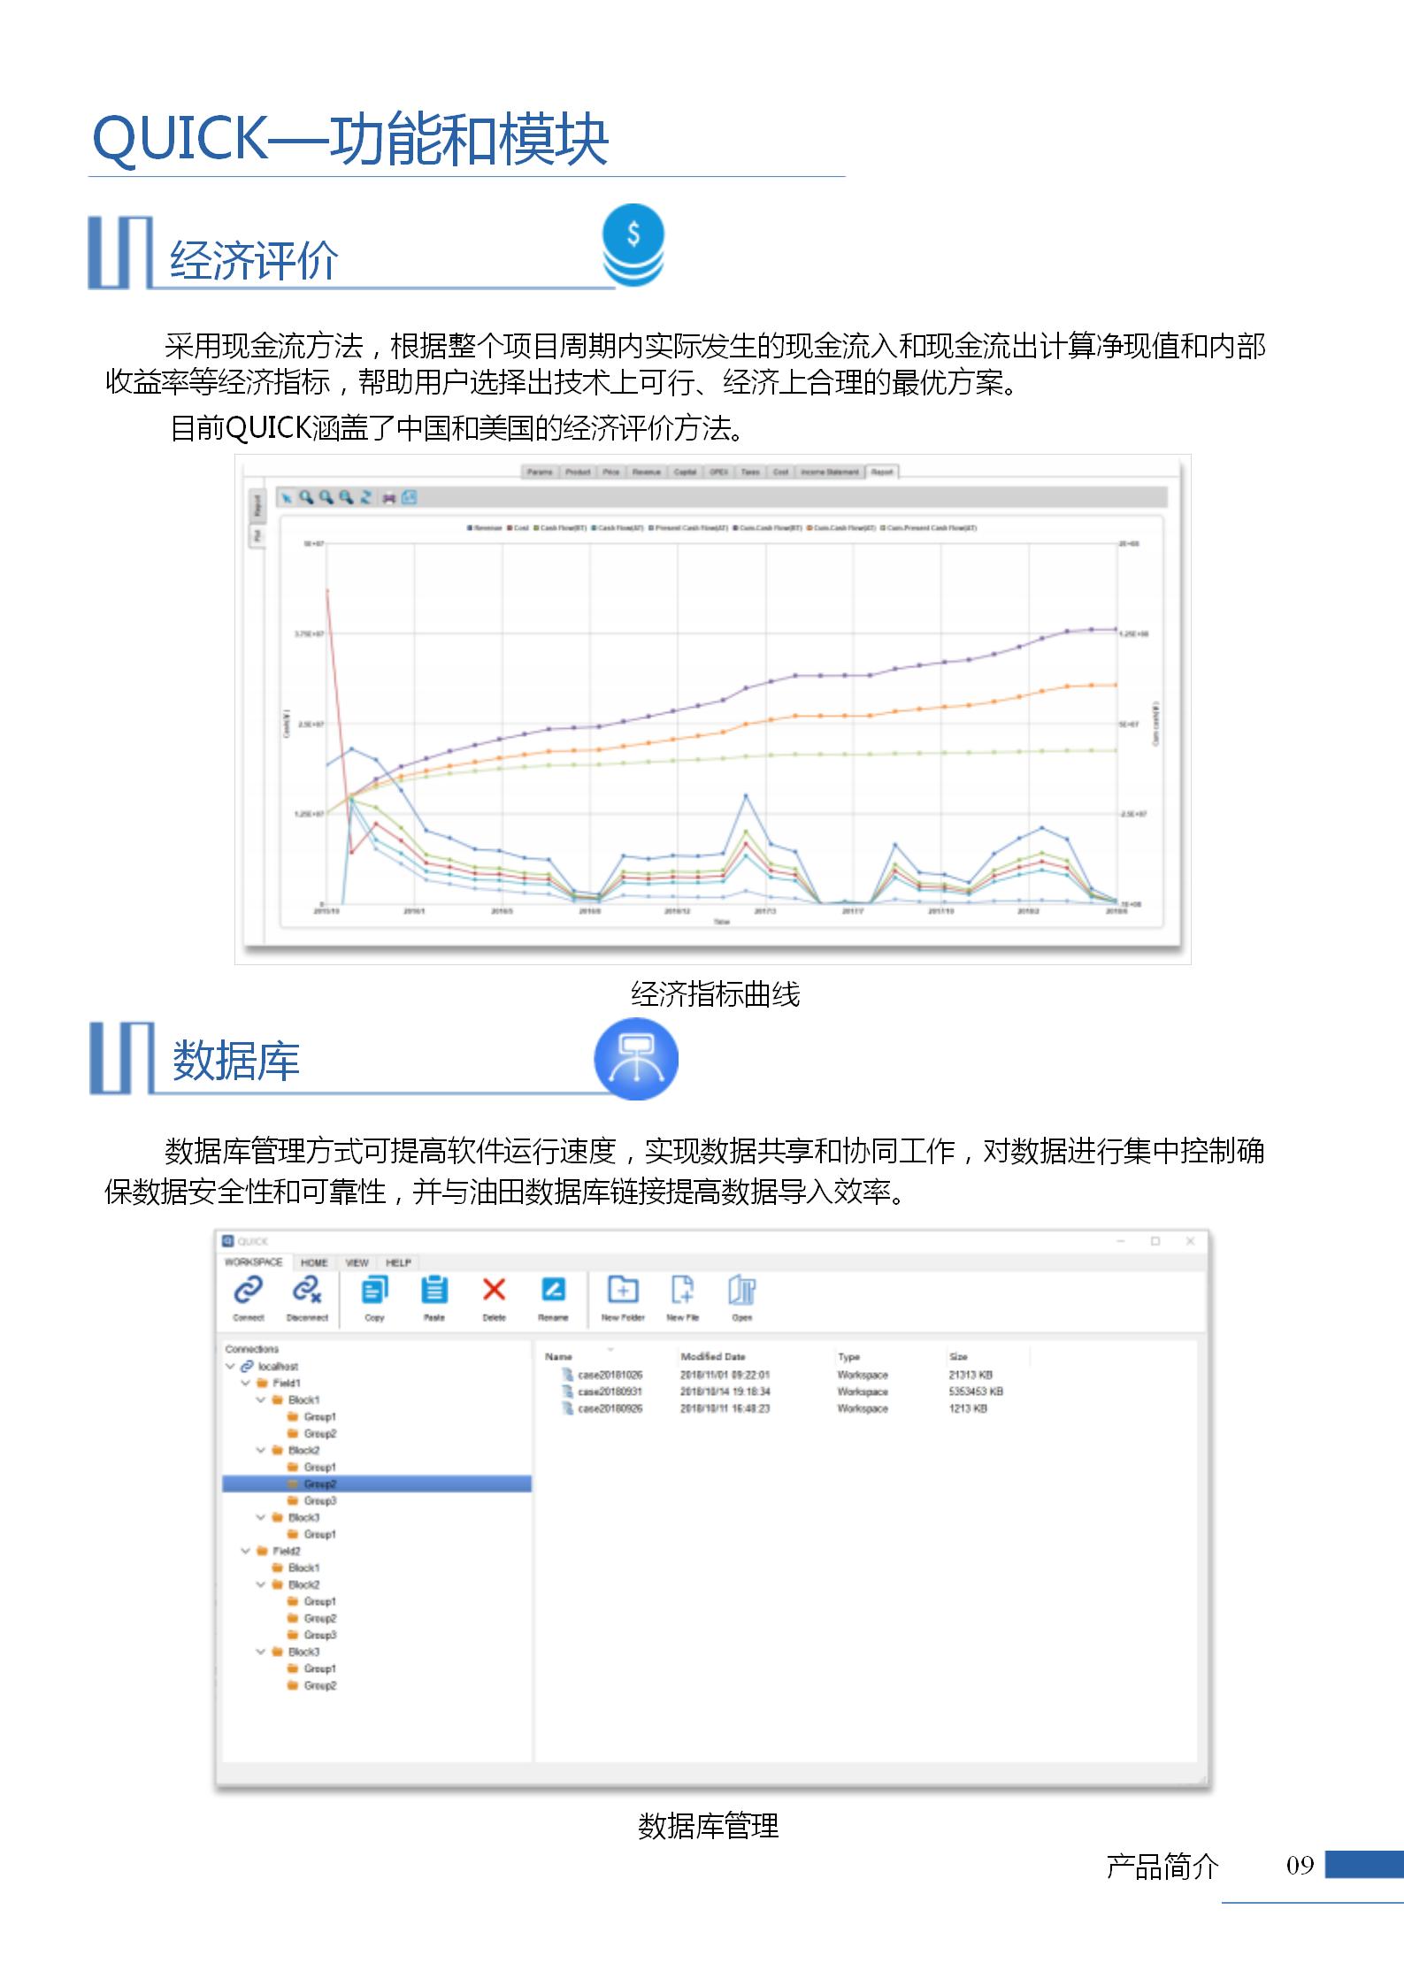Image resolution: width=1404 pixels, height=1986 pixels.
Task: Select Group1 under Field1 Block1
Action: pos(320,1416)
